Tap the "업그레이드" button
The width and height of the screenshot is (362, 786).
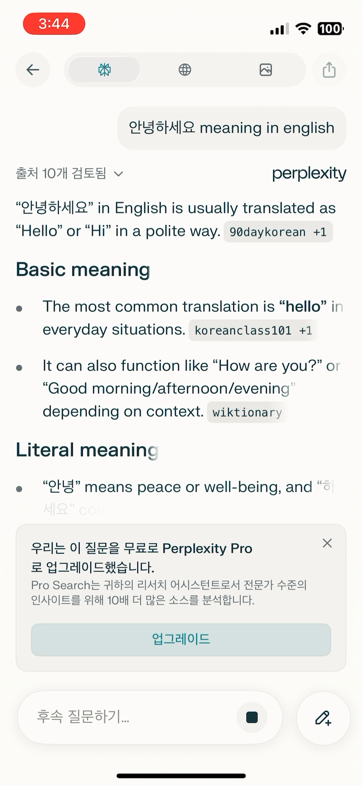[x=181, y=639]
